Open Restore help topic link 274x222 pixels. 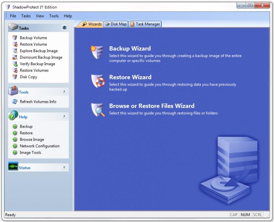tap(26, 133)
